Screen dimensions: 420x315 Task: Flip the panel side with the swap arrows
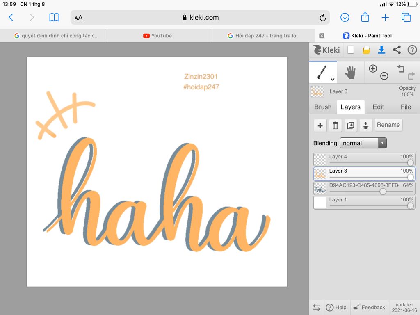click(316, 308)
